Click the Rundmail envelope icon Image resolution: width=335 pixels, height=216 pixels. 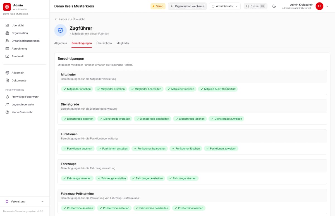7,56
